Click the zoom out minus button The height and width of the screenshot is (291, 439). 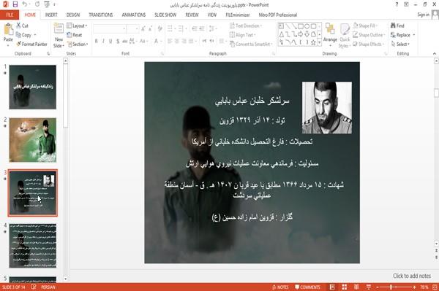pyautogui.click(x=378, y=287)
